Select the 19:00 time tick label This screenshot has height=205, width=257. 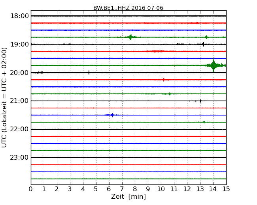coord(19,44)
